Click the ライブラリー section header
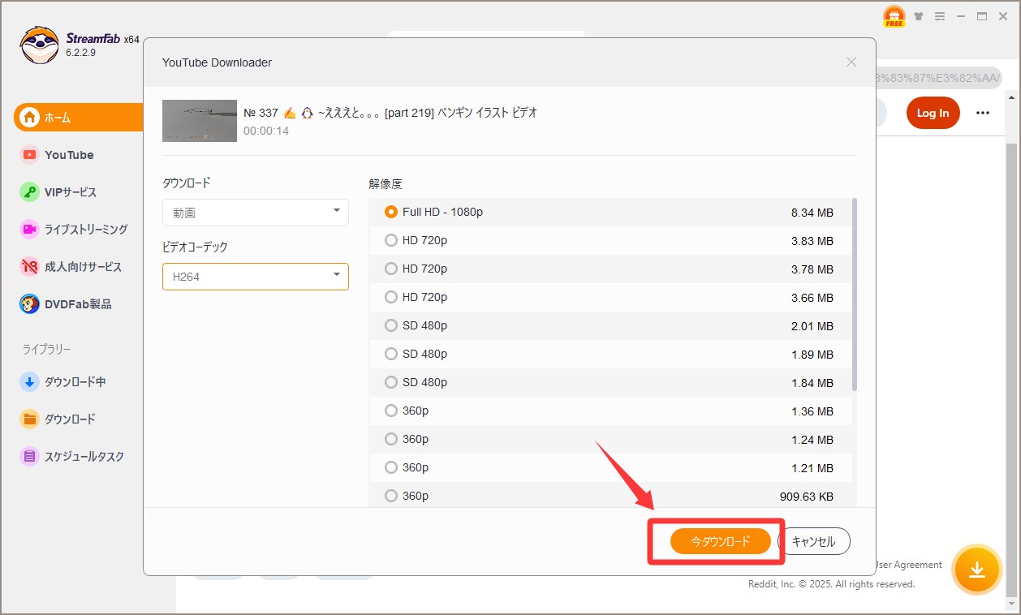Image resolution: width=1021 pixels, height=615 pixels. (47, 349)
